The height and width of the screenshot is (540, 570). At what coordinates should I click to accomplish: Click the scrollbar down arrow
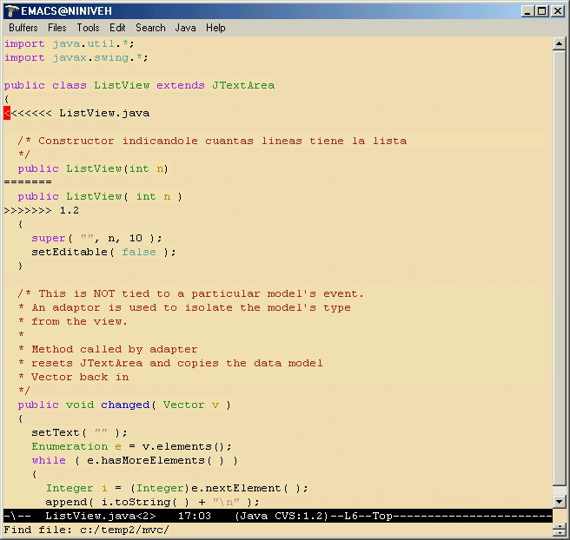pos(560,501)
